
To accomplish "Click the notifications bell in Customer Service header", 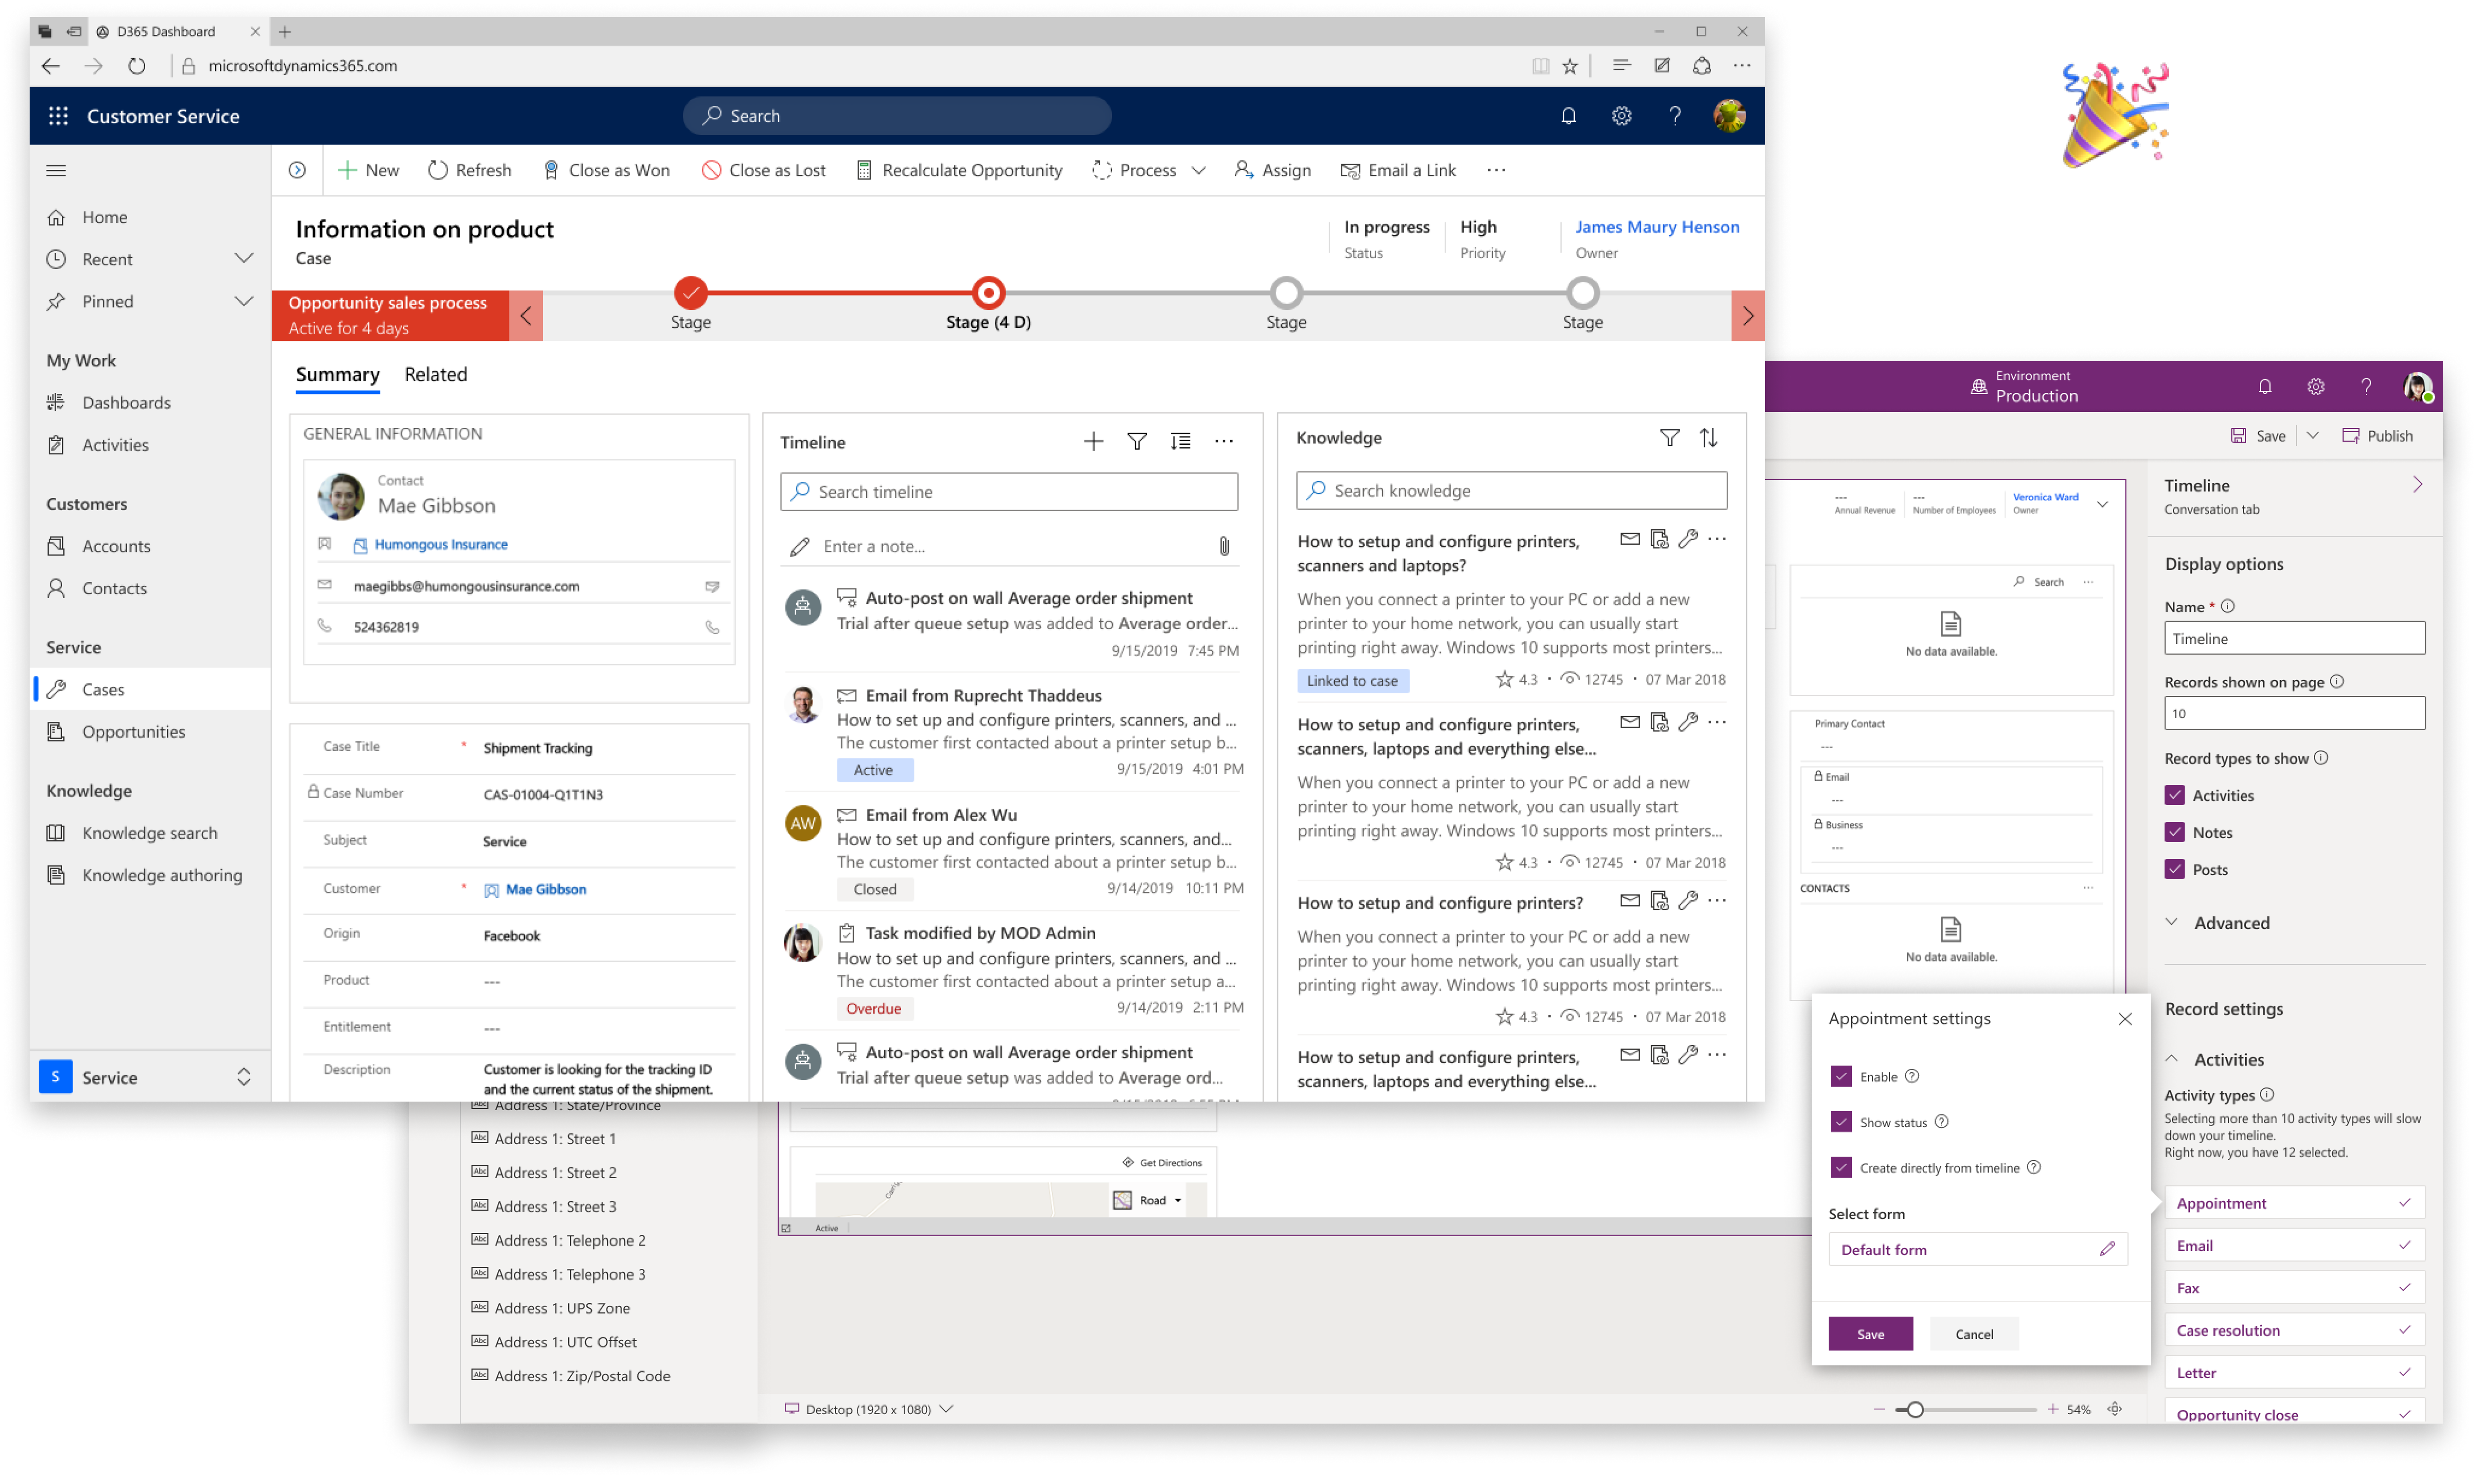I will [1568, 116].
